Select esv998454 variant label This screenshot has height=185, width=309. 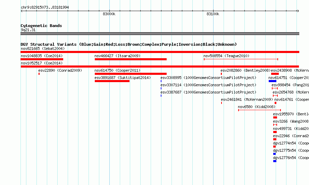290,85
